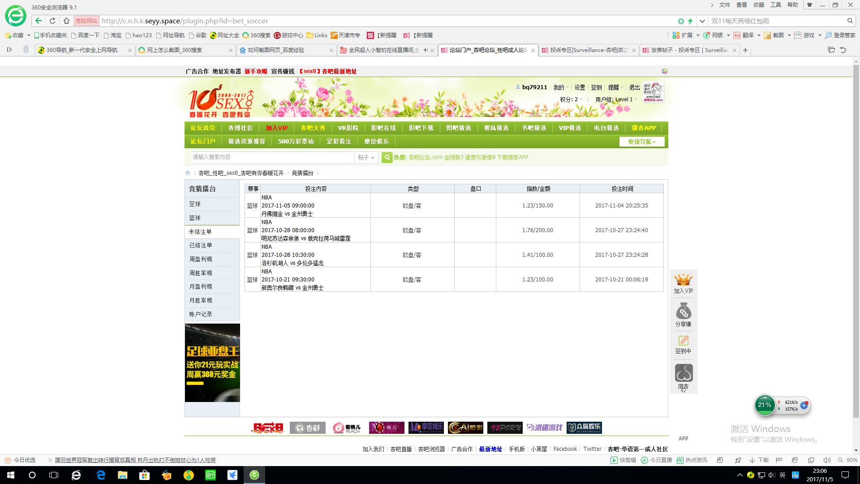860x484 pixels.
Task: Open the Edge browser from the taskbar
Action: point(101,475)
